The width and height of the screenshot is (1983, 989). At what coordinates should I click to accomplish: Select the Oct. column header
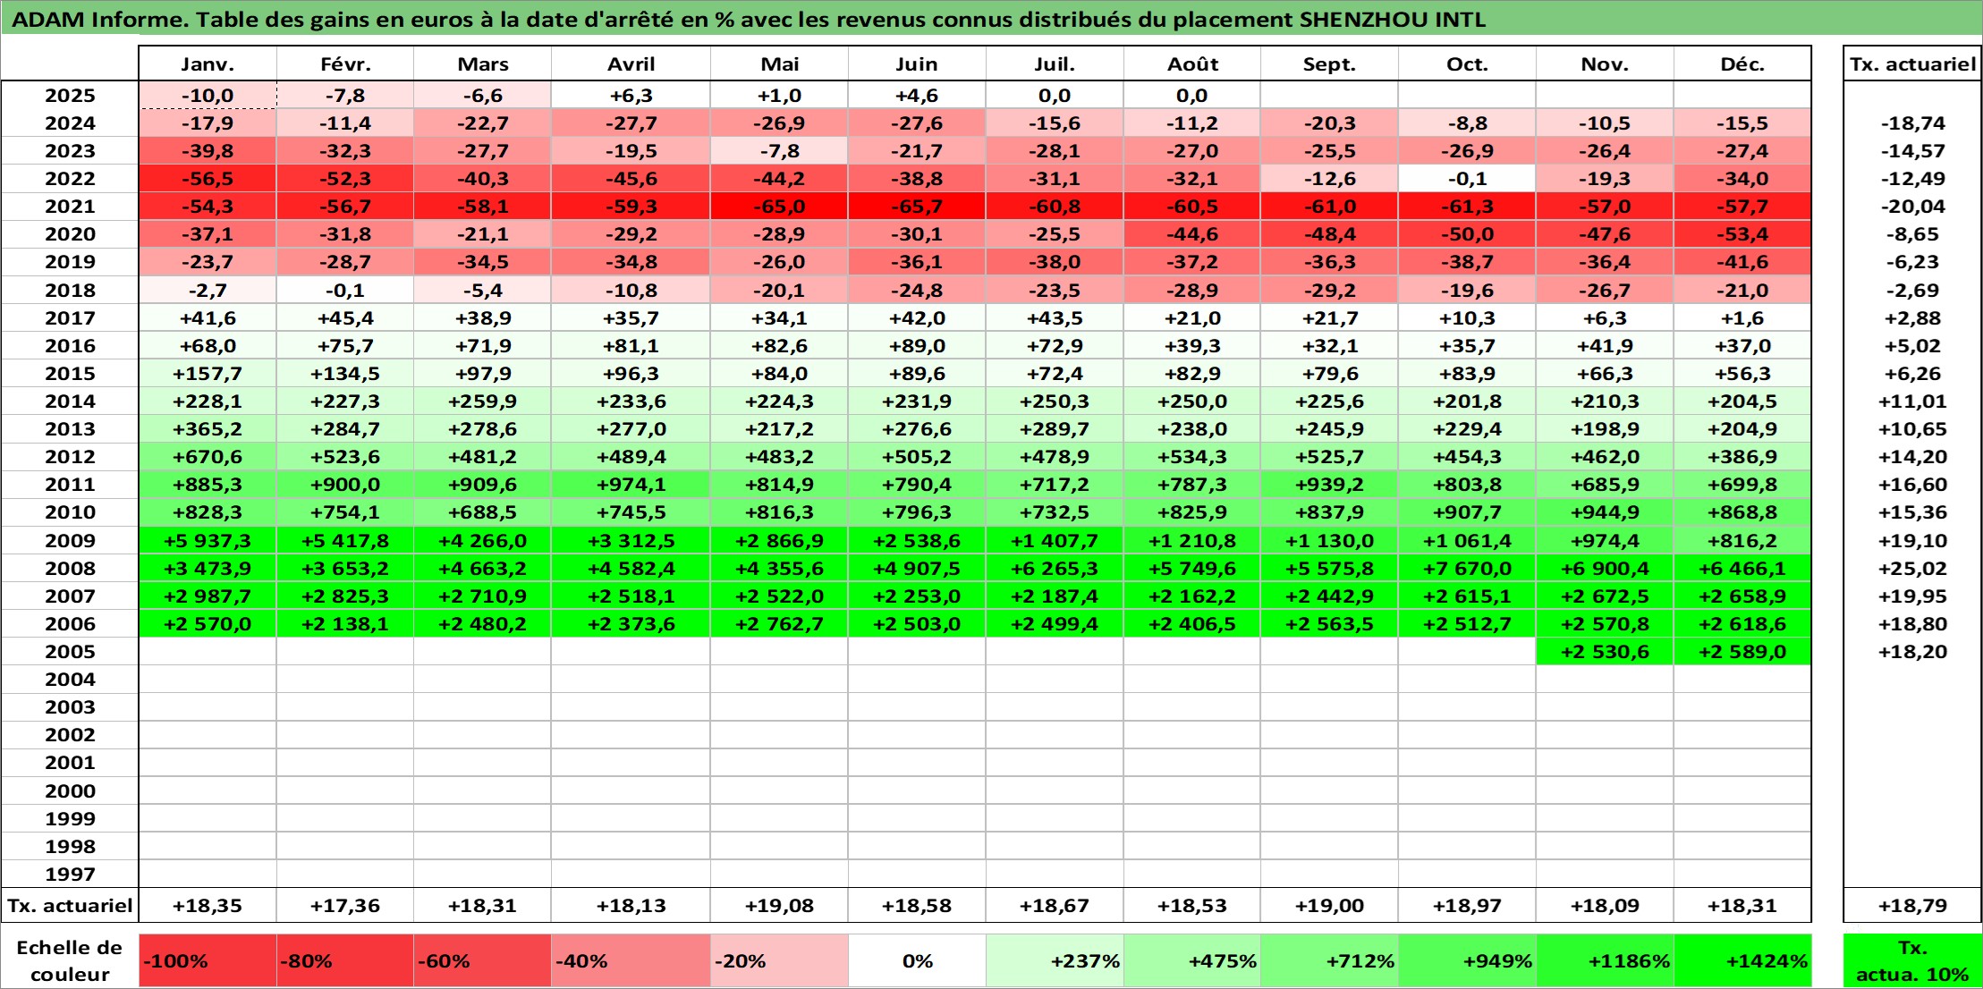pyautogui.click(x=1467, y=64)
